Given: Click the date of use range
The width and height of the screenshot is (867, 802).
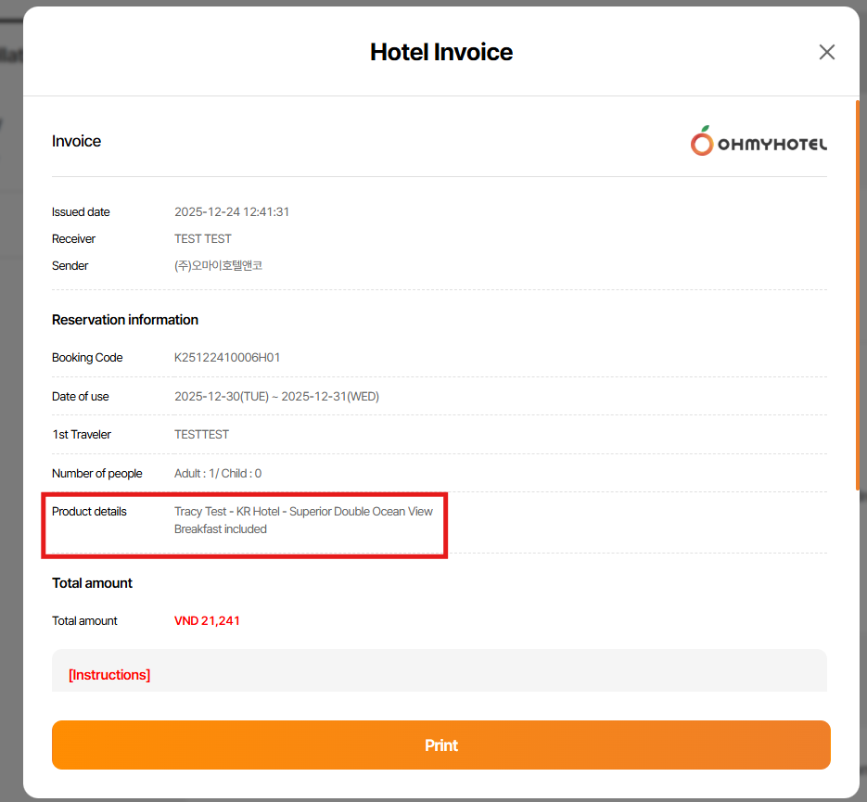Looking at the screenshot, I should [276, 397].
